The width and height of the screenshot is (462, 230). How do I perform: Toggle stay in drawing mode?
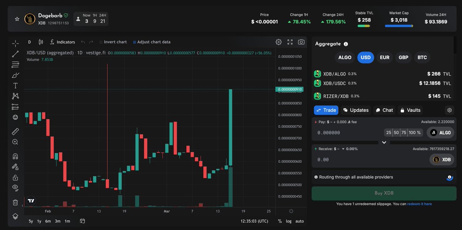tap(15, 167)
